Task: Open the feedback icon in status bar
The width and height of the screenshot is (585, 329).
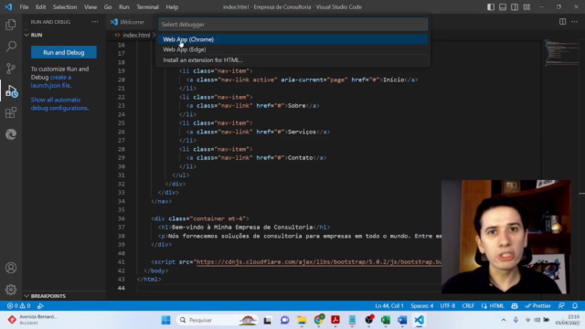Action: [x=561, y=306]
